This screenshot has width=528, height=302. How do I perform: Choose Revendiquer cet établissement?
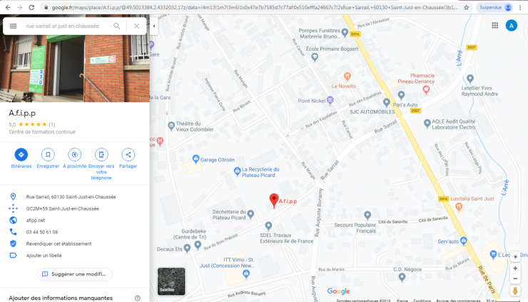coord(59,243)
